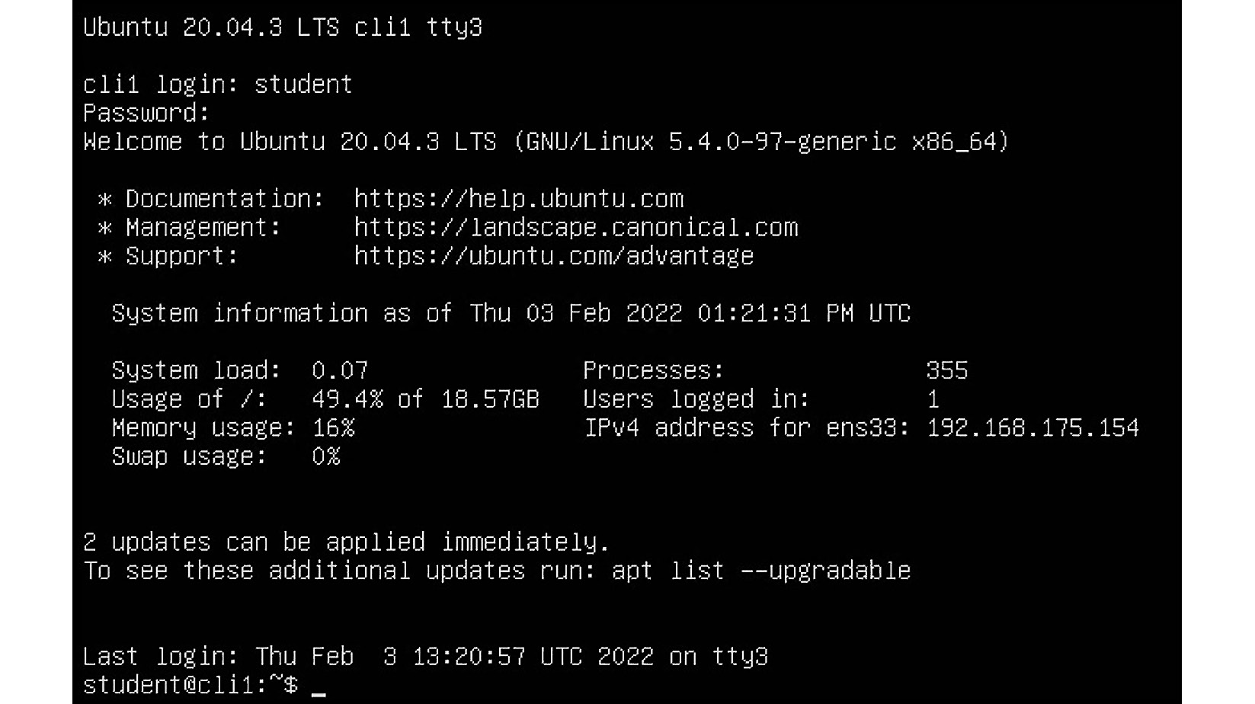Click the Swap usage 0% value
The image size is (1255, 704).
tap(326, 456)
